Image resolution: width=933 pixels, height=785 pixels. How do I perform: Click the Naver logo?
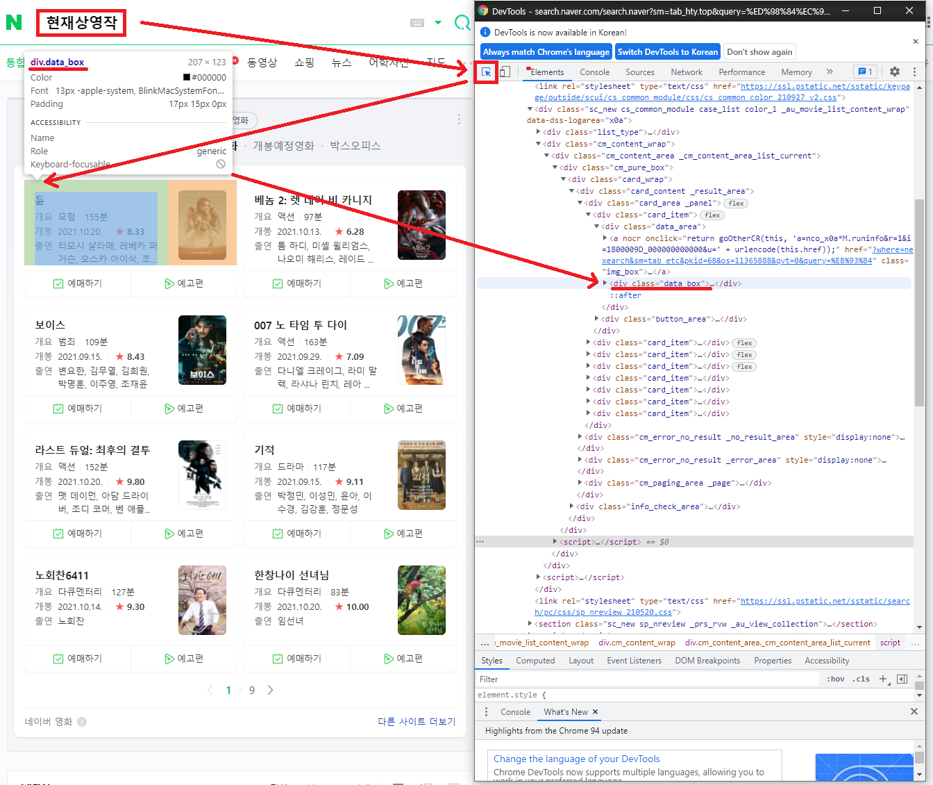click(14, 22)
